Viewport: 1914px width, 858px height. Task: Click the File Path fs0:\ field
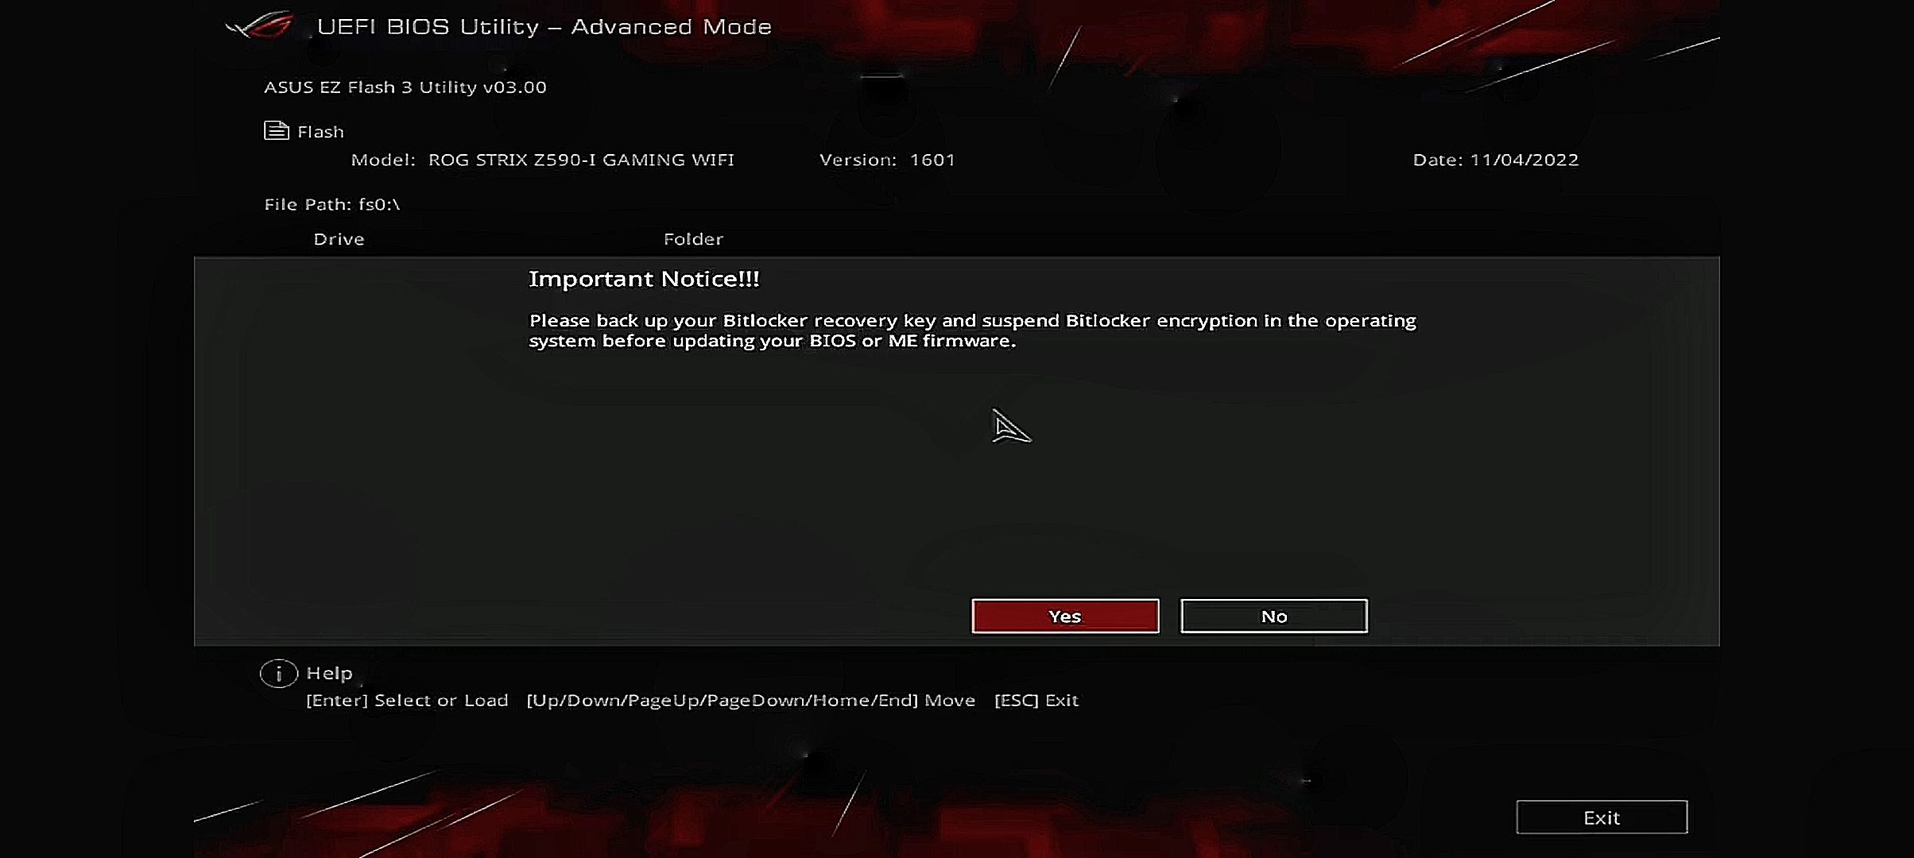332,204
